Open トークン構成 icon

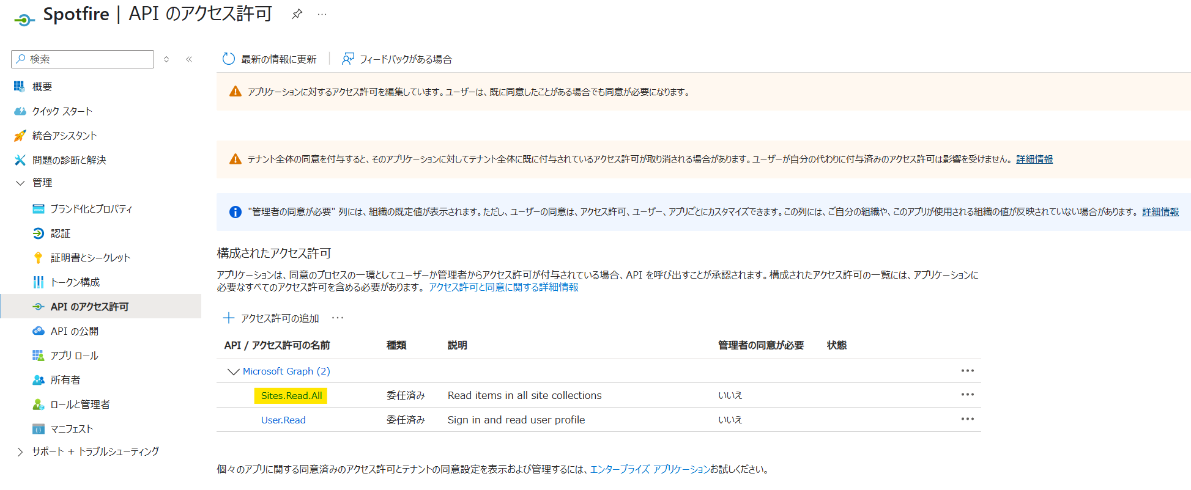[x=39, y=282]
